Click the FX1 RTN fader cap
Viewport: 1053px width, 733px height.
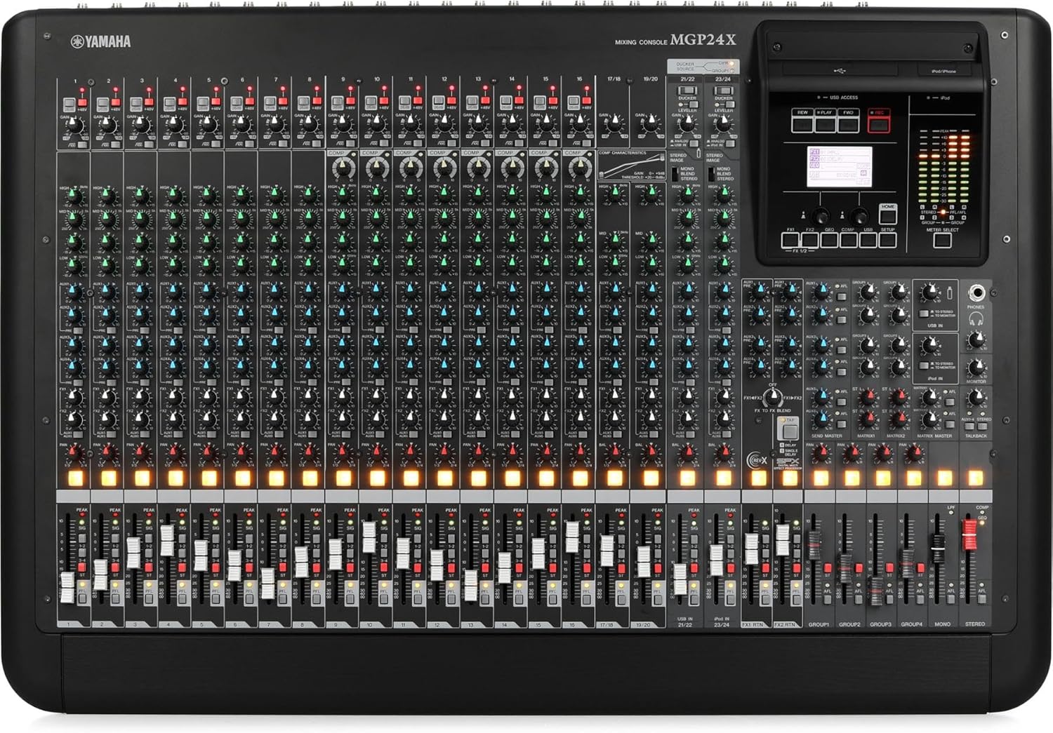point(751,549)
